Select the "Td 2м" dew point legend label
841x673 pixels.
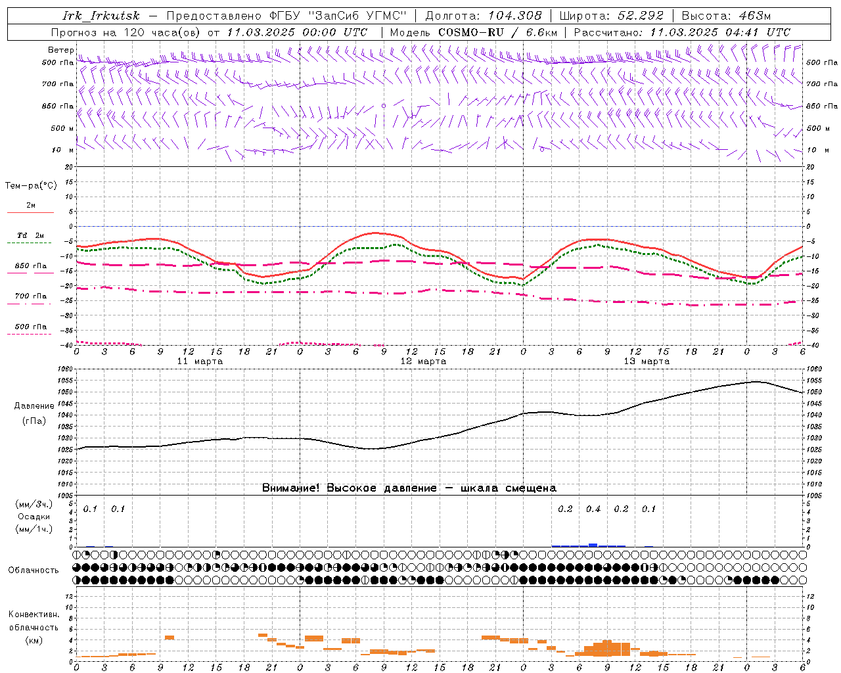(30, 235)
